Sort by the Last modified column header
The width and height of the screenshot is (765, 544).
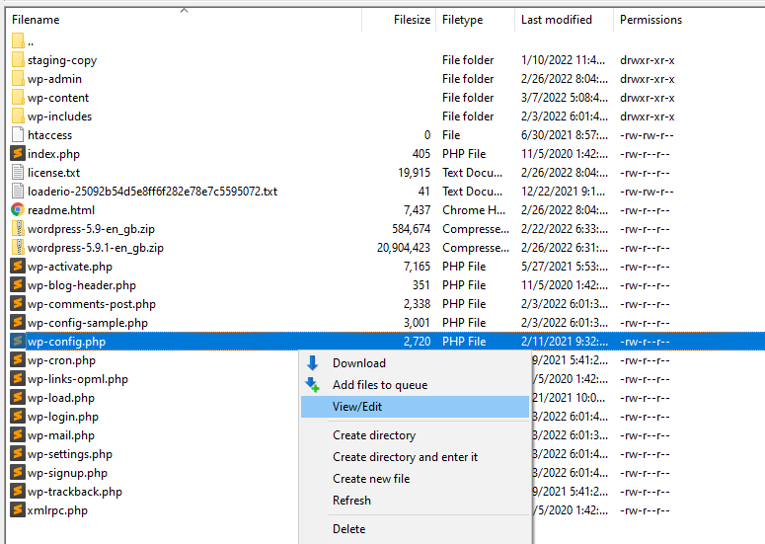(x=559, y=20)
